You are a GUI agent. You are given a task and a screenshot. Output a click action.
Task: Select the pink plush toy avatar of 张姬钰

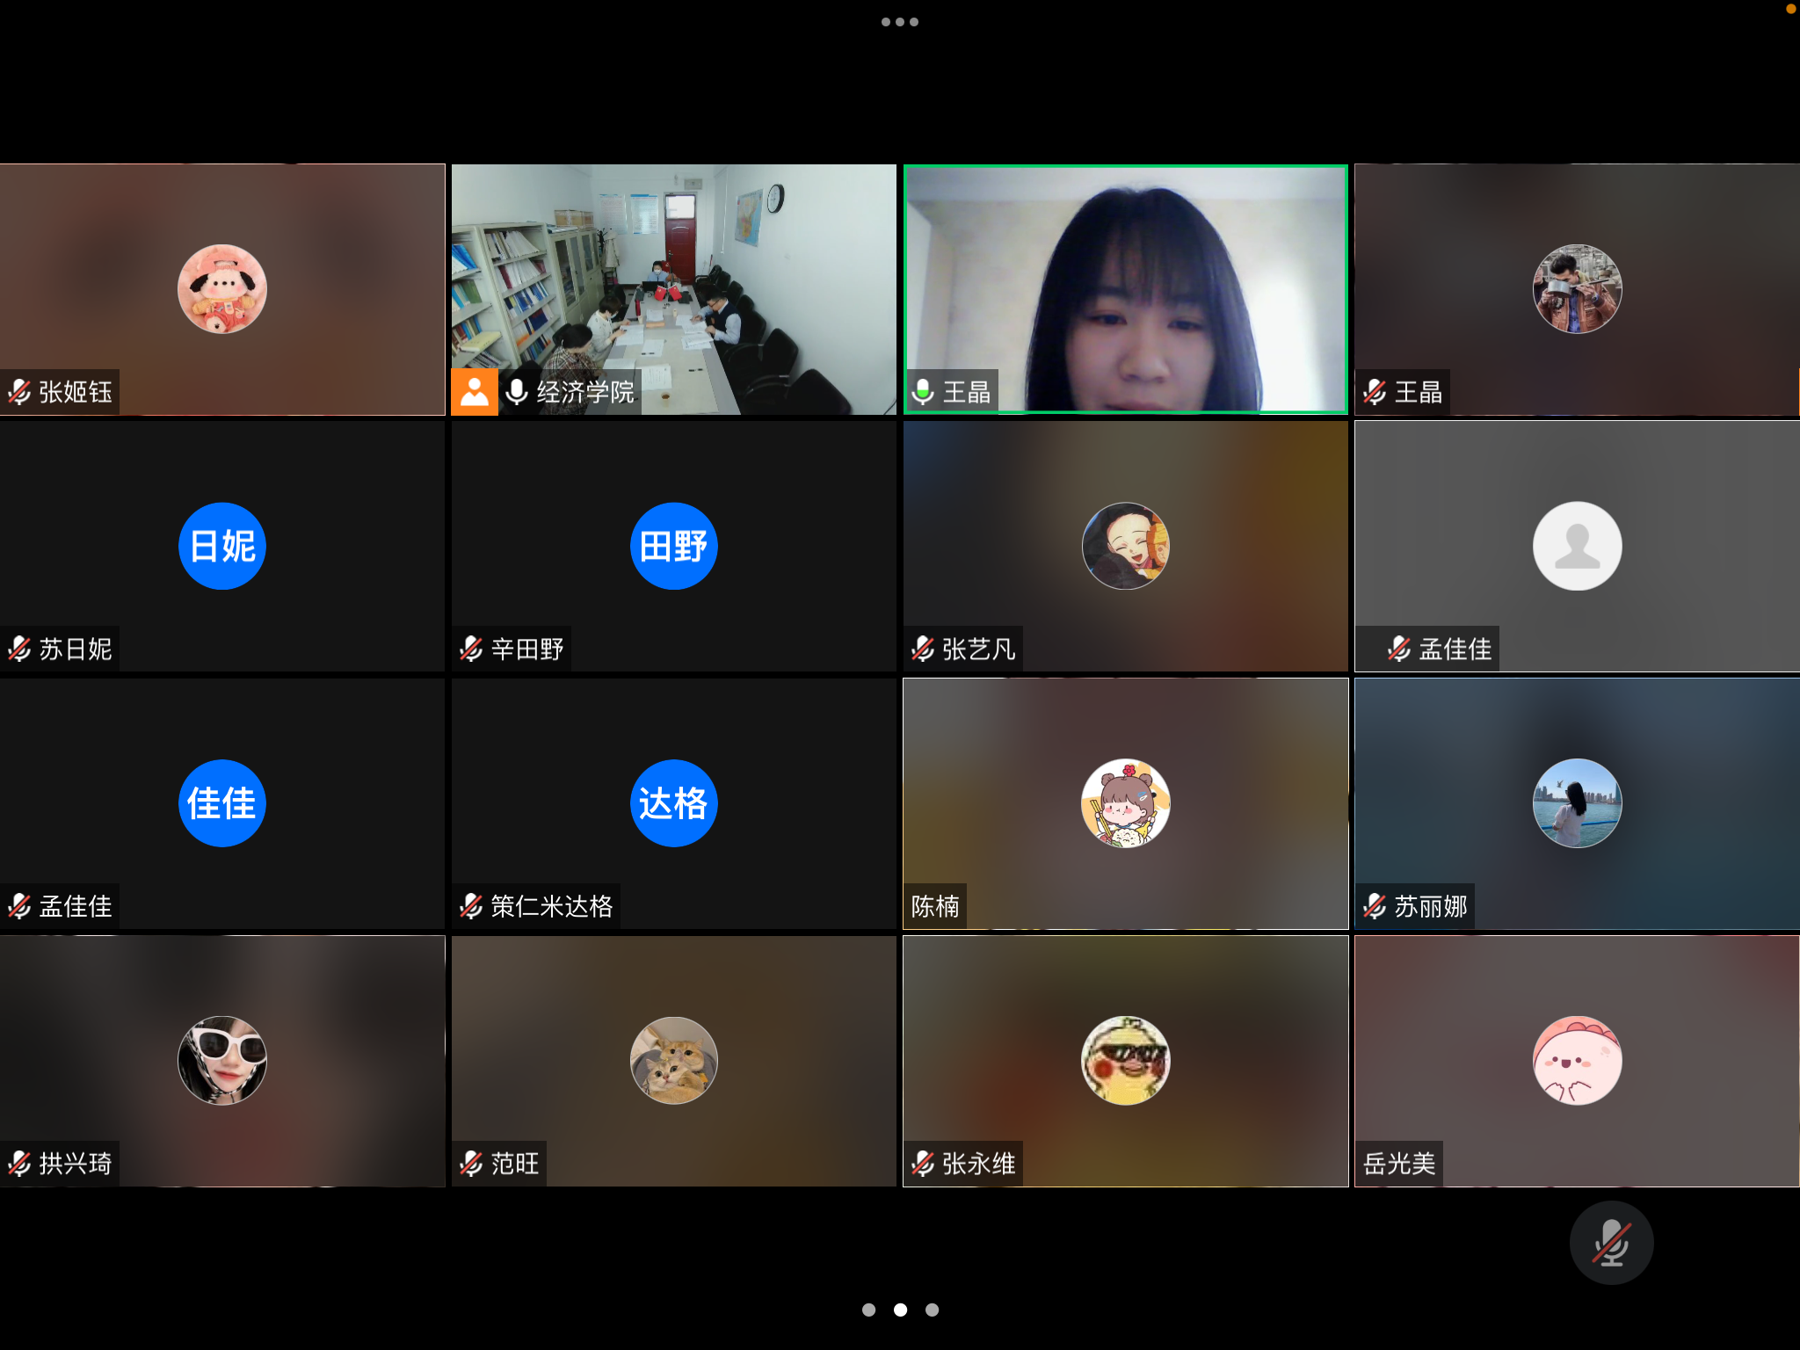[222, 289]
